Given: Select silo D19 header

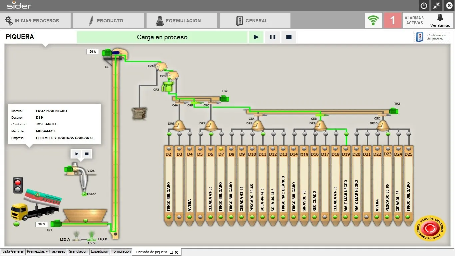Looking at the screenshot, I should point(346,154).
